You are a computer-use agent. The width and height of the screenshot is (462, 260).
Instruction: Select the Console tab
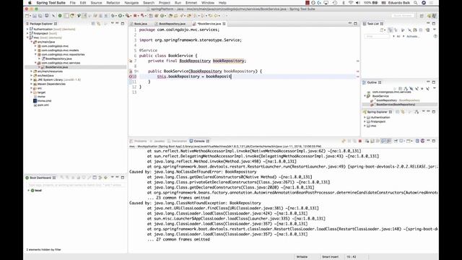click(199, 142)
